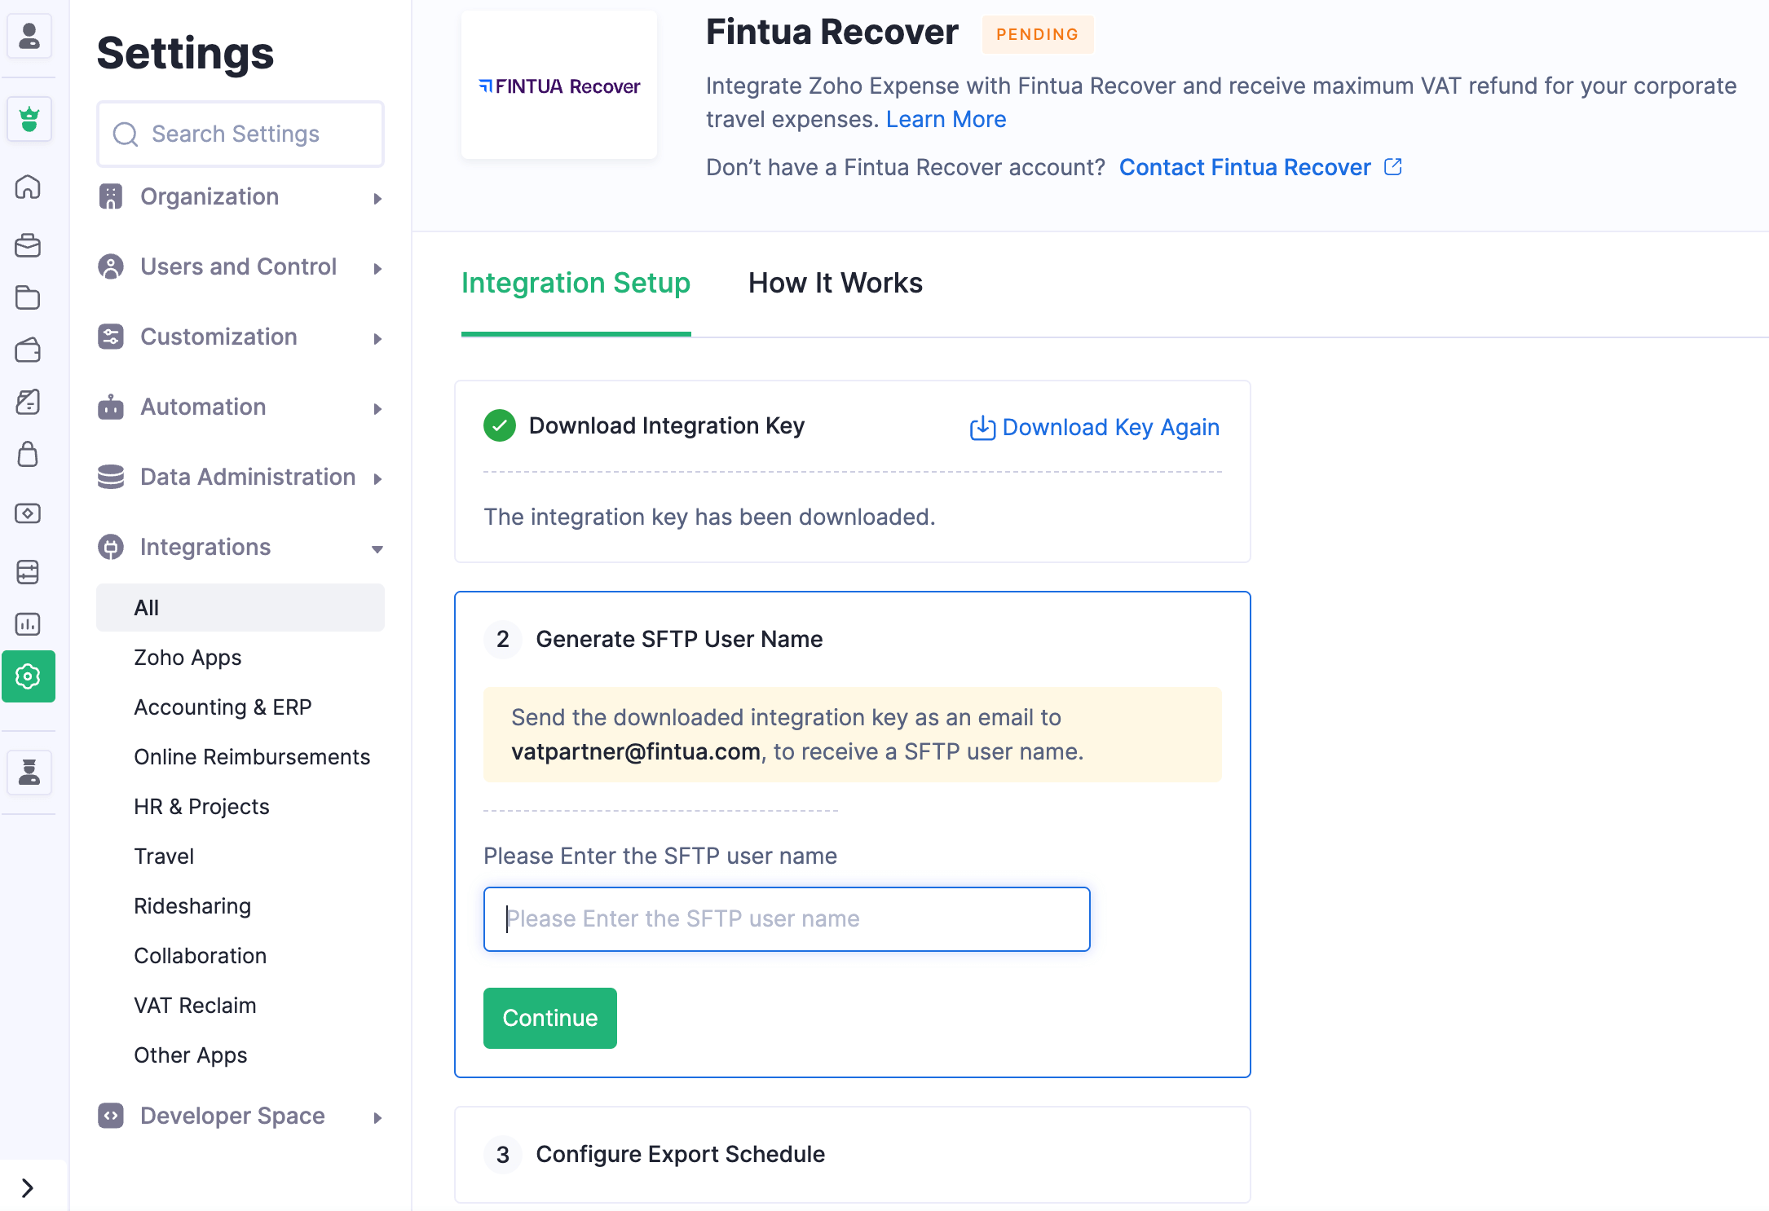Click the Home icon in left rail
The image size is (1769, 1211).
pos(28,187)
